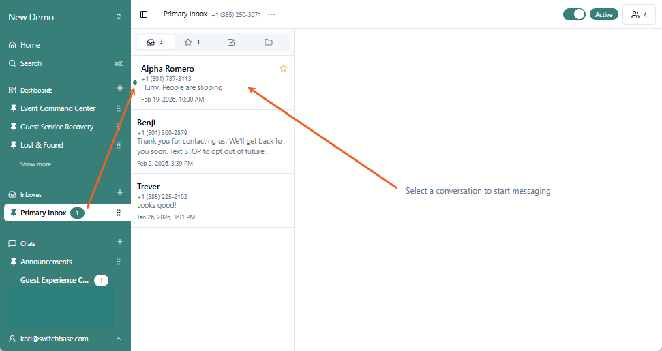Open the folder archive tab
The width and height of the screenshot is (662, 351).
point(269,42)
